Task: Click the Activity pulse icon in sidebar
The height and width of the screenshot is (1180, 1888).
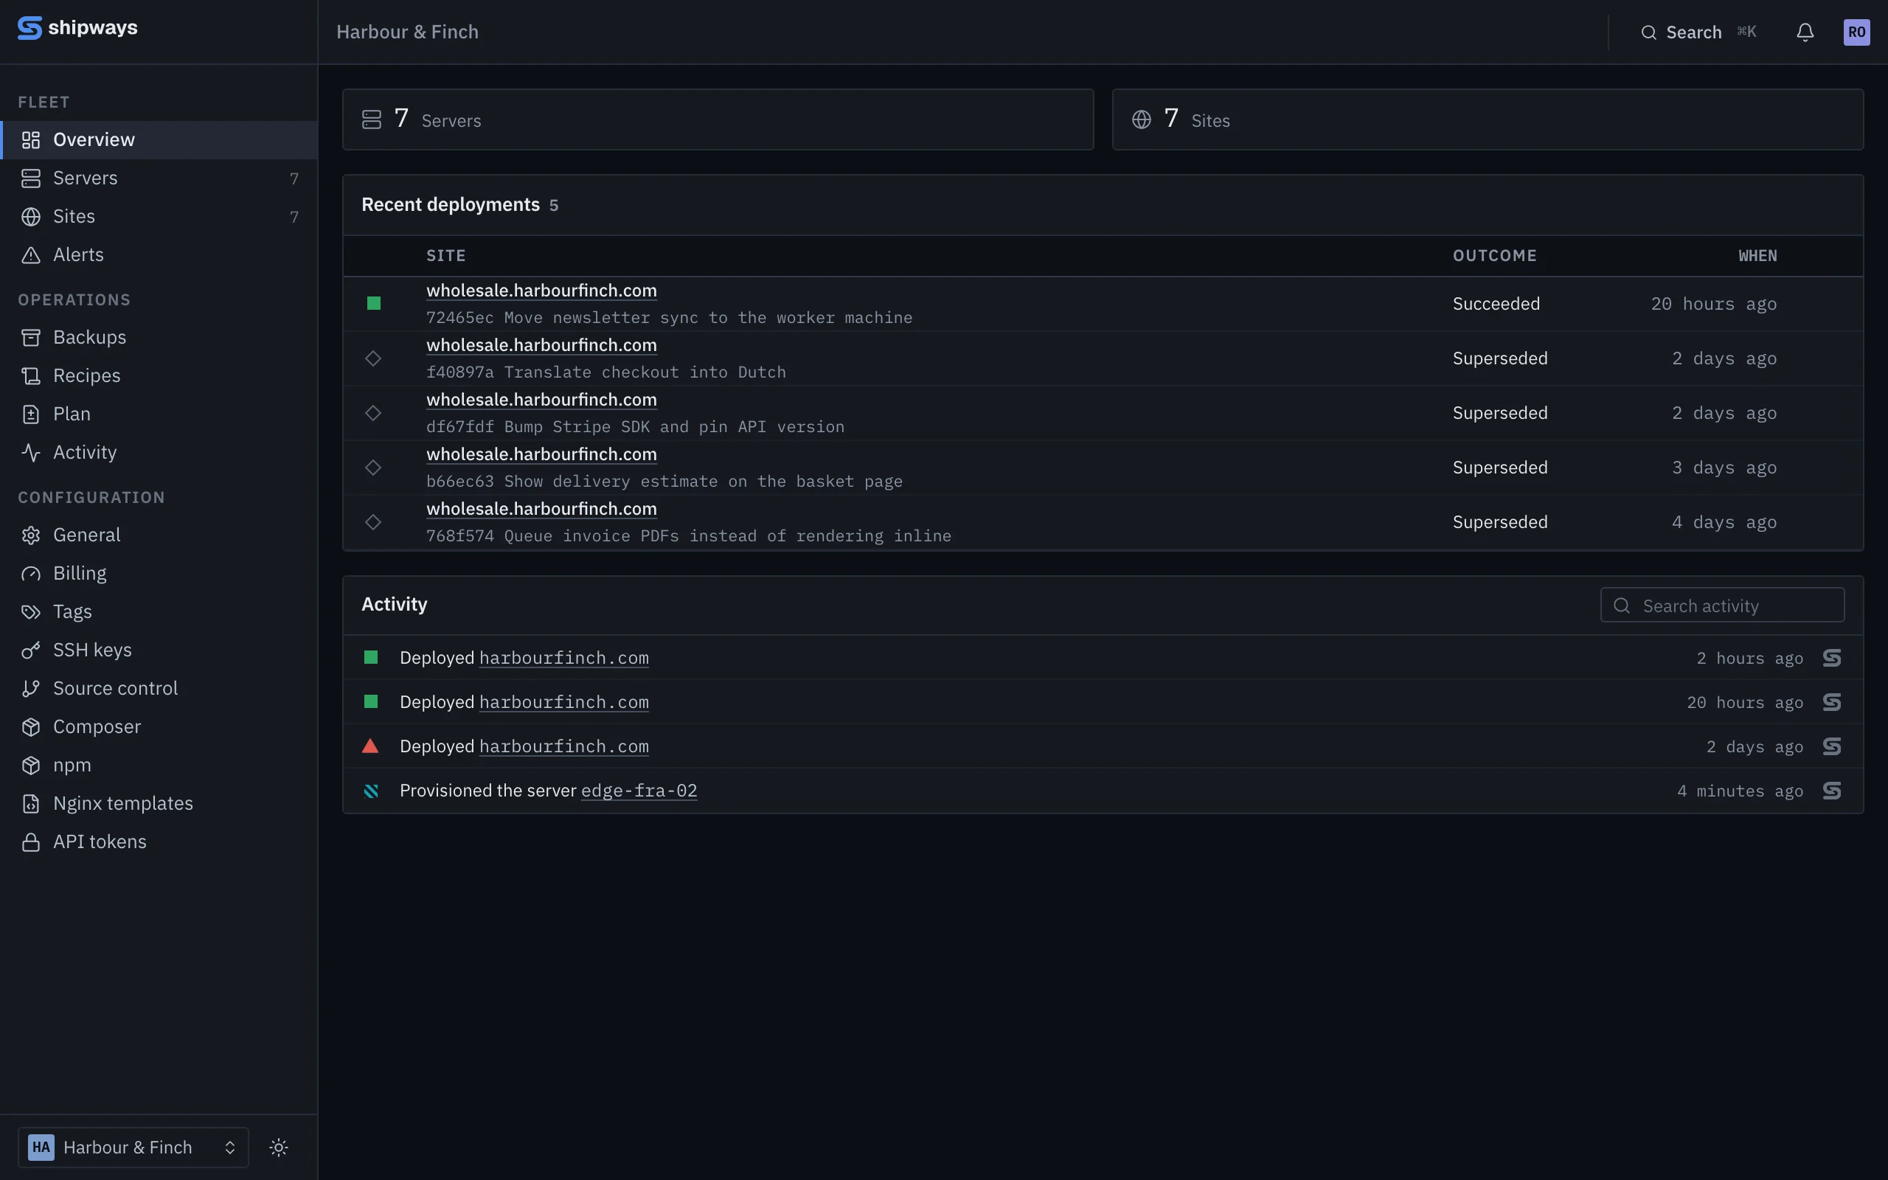Action: coord(31,452)
